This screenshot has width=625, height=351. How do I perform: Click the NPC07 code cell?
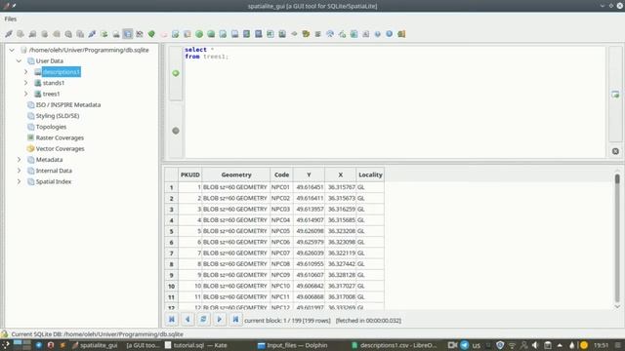(x=281, y=253)
